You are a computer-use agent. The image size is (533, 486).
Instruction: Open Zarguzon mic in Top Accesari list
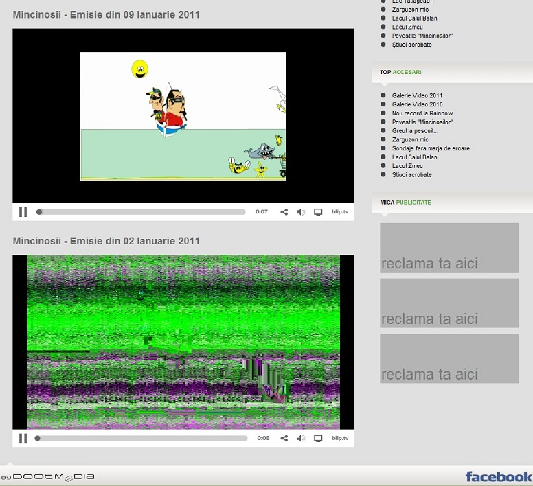click(410, 139)
